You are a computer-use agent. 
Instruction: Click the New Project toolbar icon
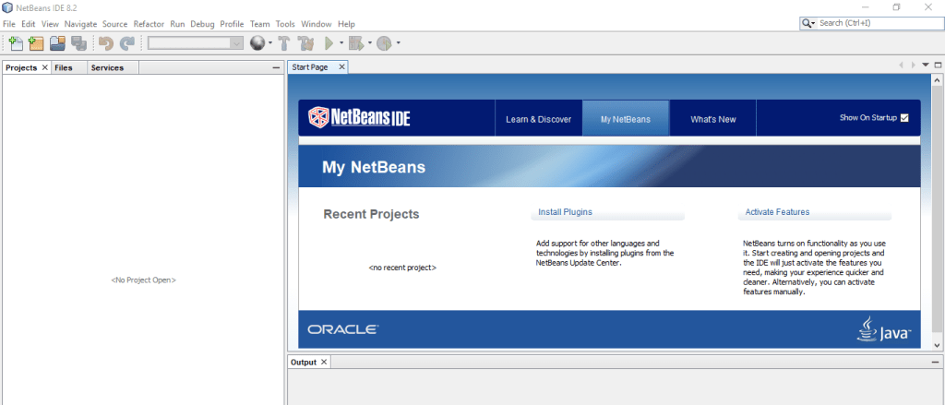tap(36, 43)
